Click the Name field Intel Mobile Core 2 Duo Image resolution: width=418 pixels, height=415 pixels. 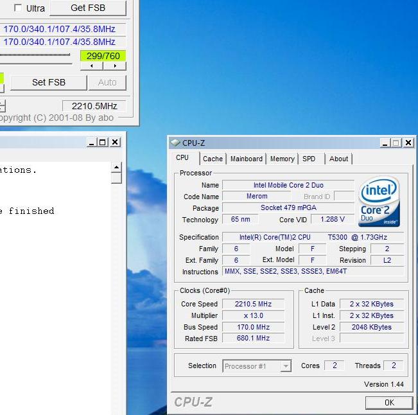288,185
